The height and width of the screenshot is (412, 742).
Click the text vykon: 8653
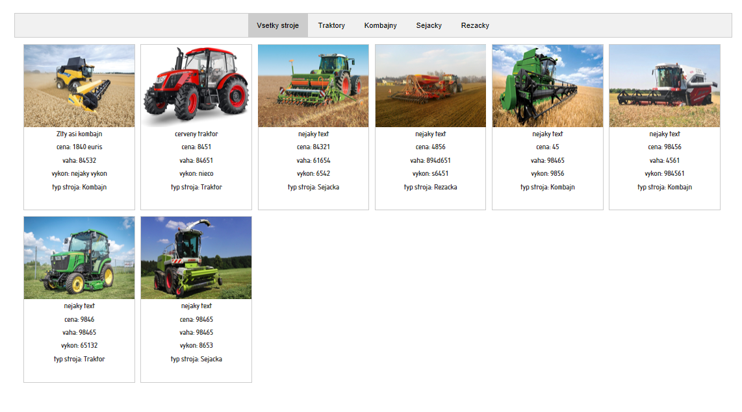pos(196,345)
